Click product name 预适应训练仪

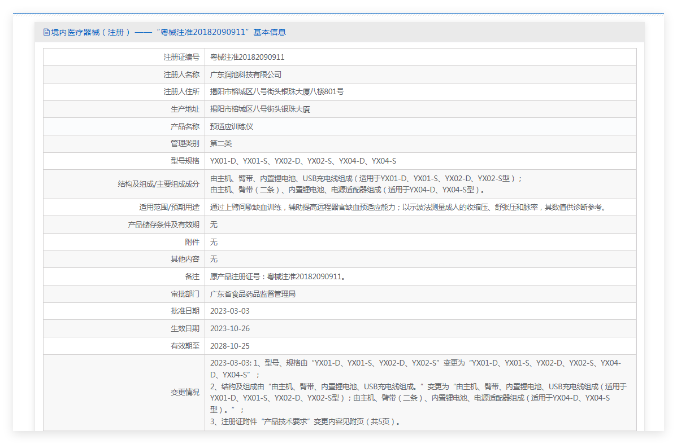[x=232, y=126]
